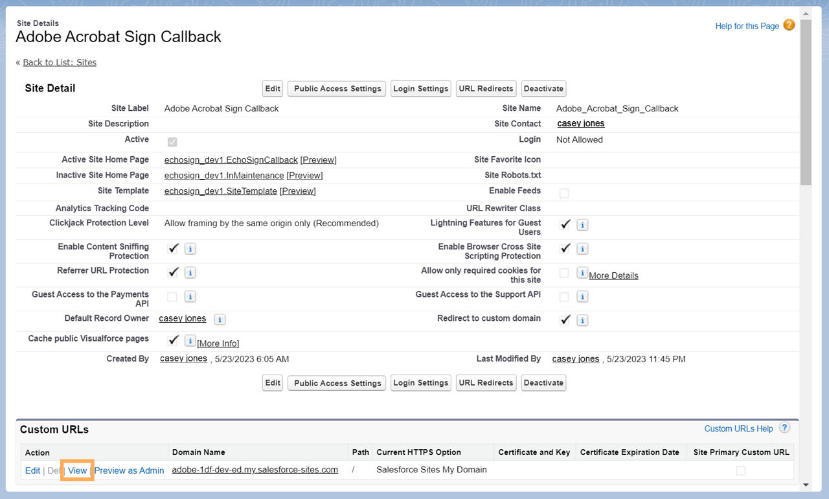Go Back to List: Sites

pos(60,62)
